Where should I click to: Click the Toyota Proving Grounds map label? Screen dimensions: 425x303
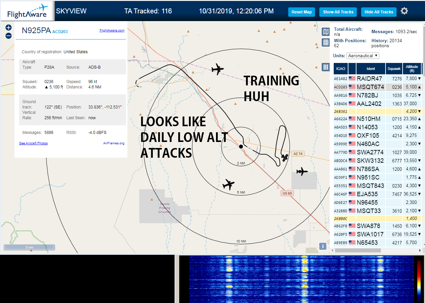point(165,208)
